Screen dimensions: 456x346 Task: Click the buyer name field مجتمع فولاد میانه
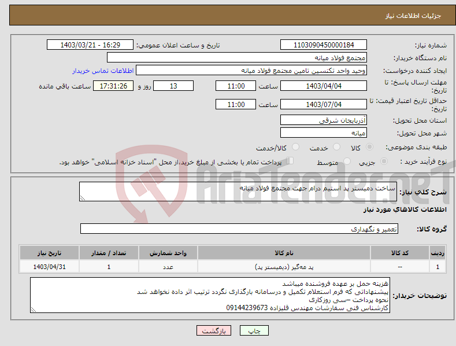point(237,58)
